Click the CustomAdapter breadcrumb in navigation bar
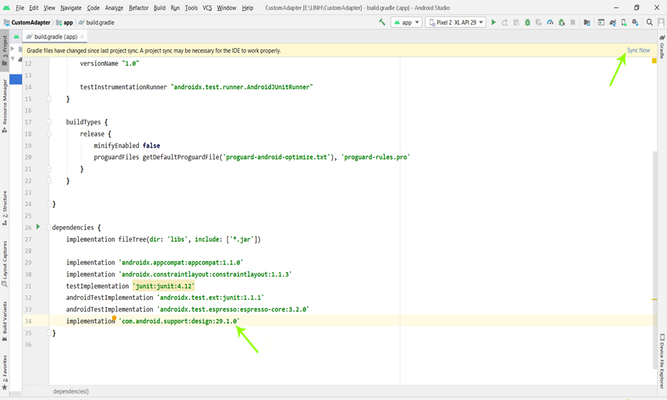The height and width of the screenshot is (400, 667). click(x=27, y=23)
